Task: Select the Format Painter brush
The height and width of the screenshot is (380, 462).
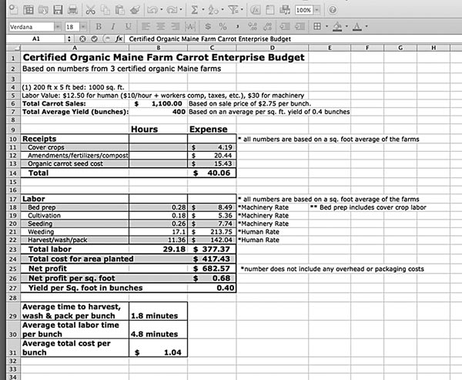Action: pyautogui.click(x=135, y=10)
